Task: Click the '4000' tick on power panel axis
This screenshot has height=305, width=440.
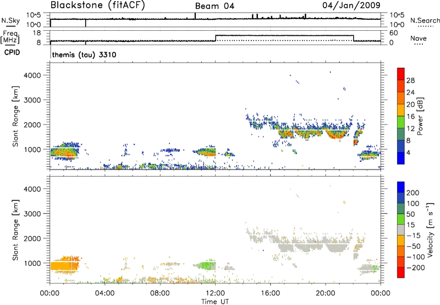Action: click(x=32, y=75)
